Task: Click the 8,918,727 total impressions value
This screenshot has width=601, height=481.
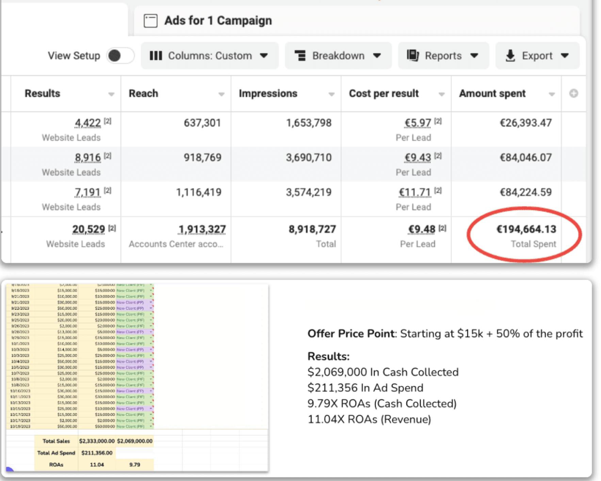Action: click(312, 230)
